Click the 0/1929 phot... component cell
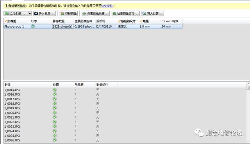The image size is (250, 144). 84,26
